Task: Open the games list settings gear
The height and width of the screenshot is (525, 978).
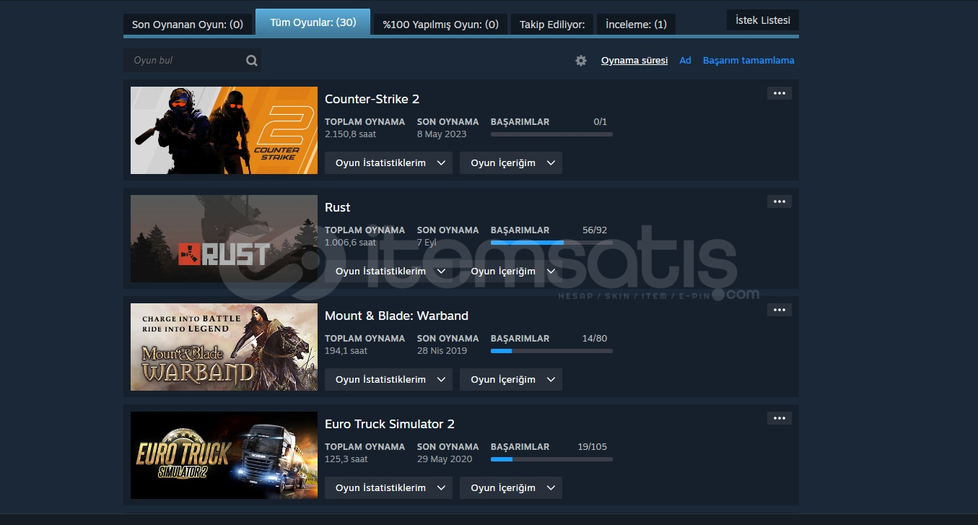Action: 581,61
